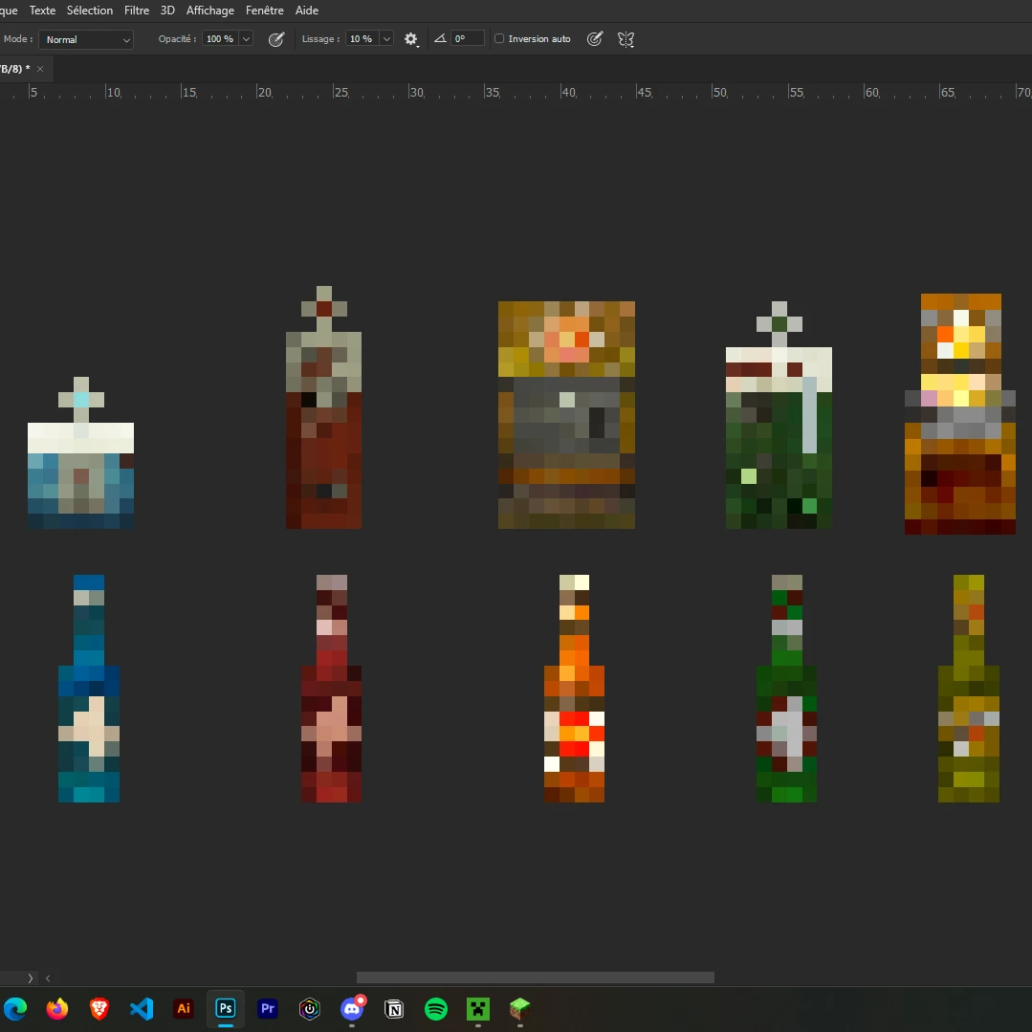The height and width of the screenshot is (1032, 1032).
Task: Open Firefox from the taskbar
Action: [57, 1008]
